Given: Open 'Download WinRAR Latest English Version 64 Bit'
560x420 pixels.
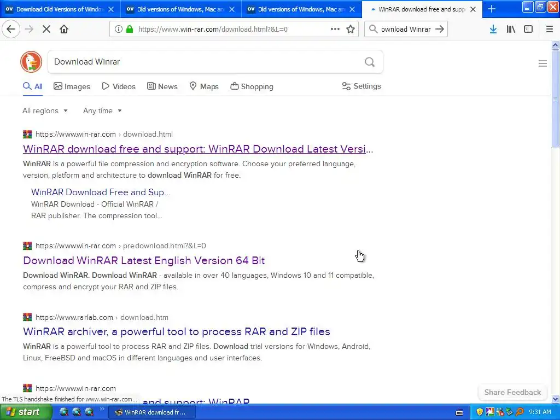Looking at the screenshot, I should coord(144,260).
